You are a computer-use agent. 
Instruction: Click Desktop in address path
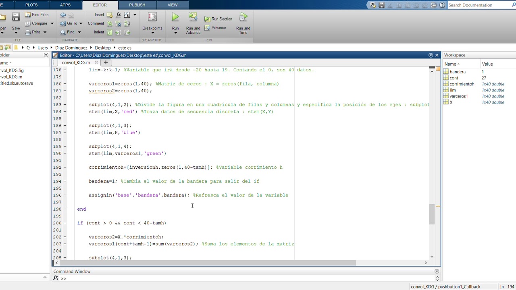point(103,48)
